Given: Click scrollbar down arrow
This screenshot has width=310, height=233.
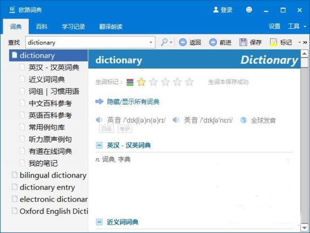Looking at the screenshot, I should [304, 228].
